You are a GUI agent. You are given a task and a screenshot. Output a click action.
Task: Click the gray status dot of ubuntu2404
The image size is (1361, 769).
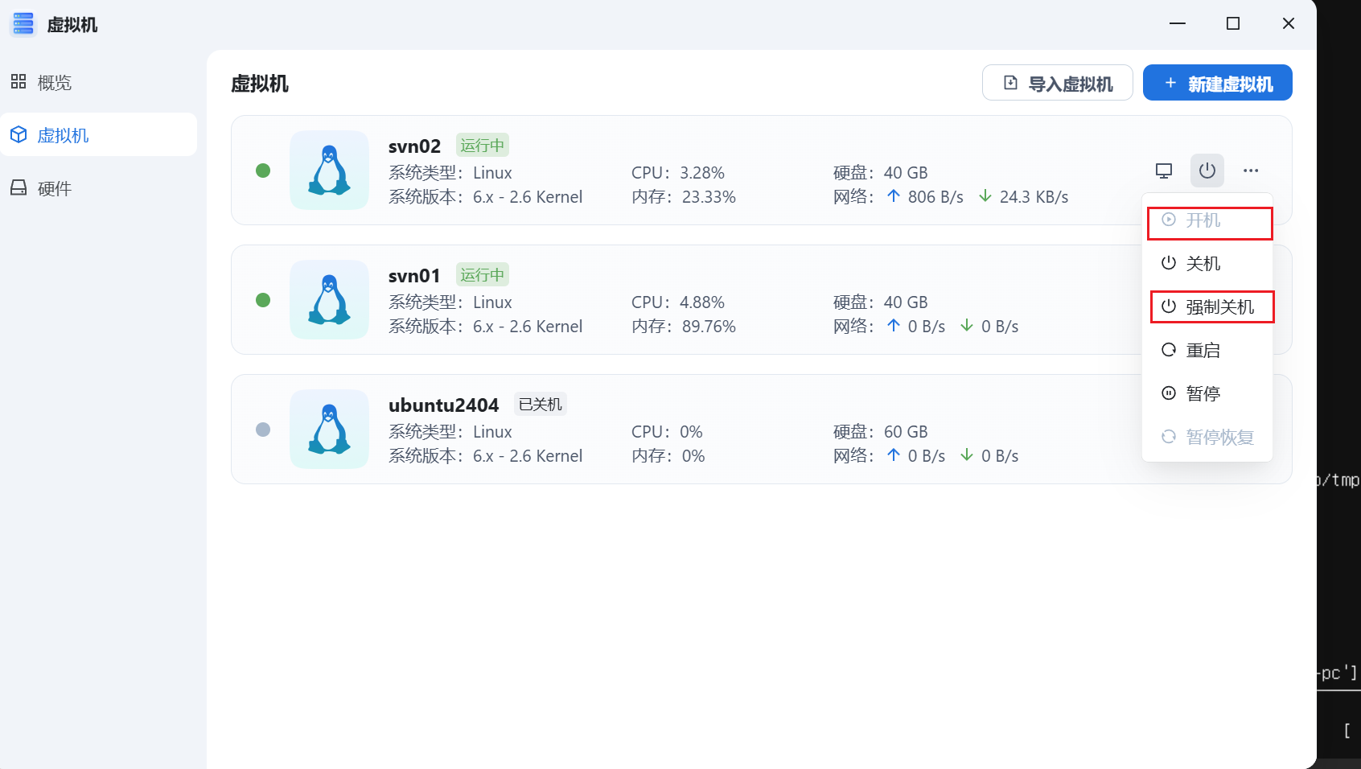point(263,430)
